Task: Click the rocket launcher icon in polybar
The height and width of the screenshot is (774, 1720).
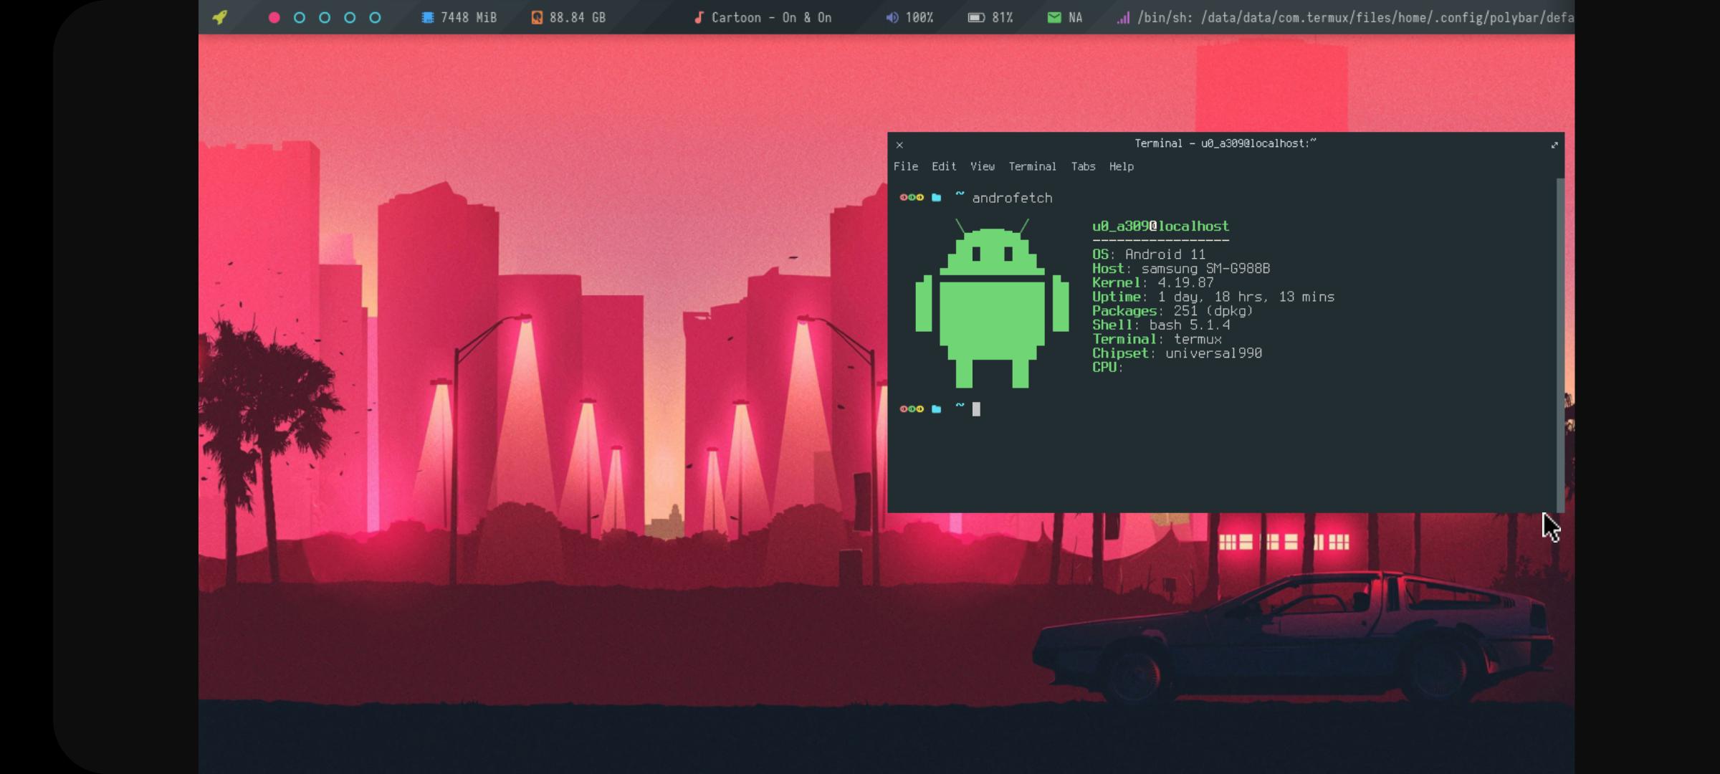Action: [x=221, y=16]
